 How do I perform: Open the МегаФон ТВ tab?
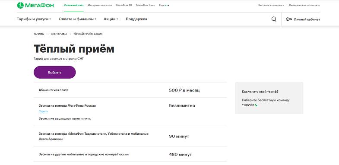pos(124,5)
